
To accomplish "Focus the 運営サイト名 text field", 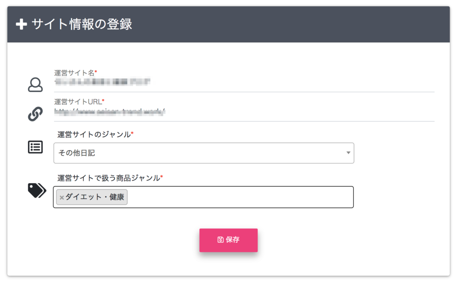I will coord(244,82).
